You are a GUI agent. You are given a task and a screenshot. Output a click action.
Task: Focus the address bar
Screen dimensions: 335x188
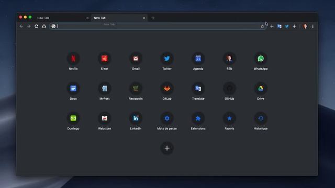click(158, 26)
